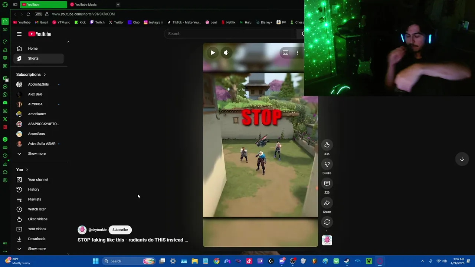The height and width of the screenshot is (267, 475).
Task: Open a new browser tab
Action: click(x=118, y=4)
